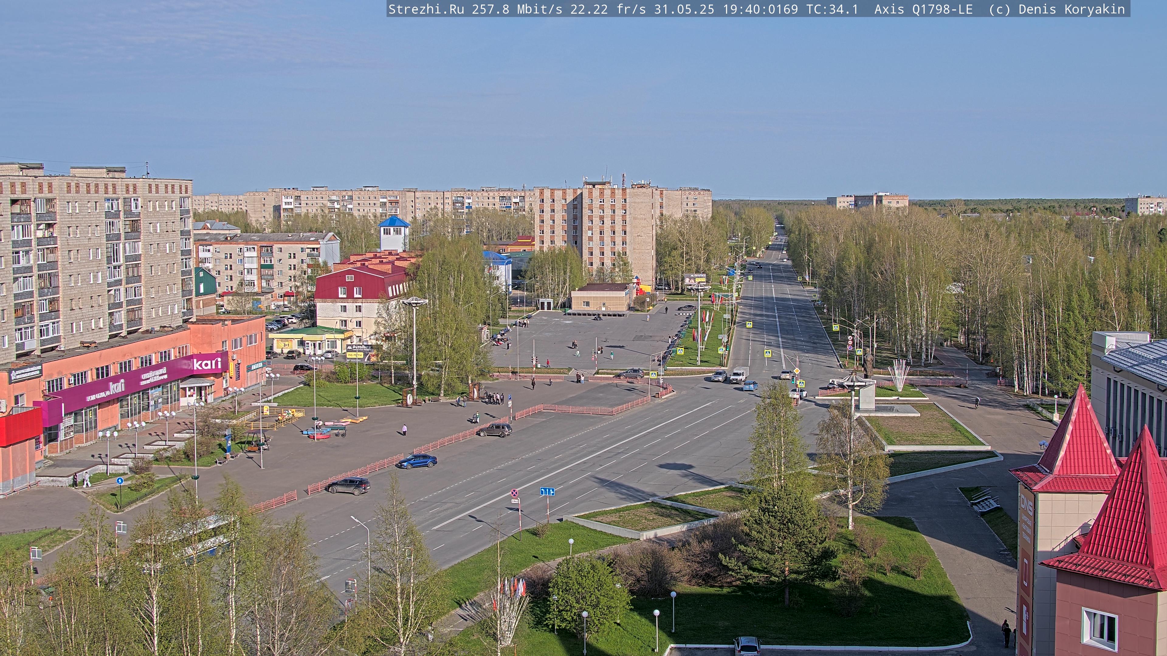1167x656 pixels.
Task: Click the "Axis Q1798-LE" camera model text
Action: [923, 9]
